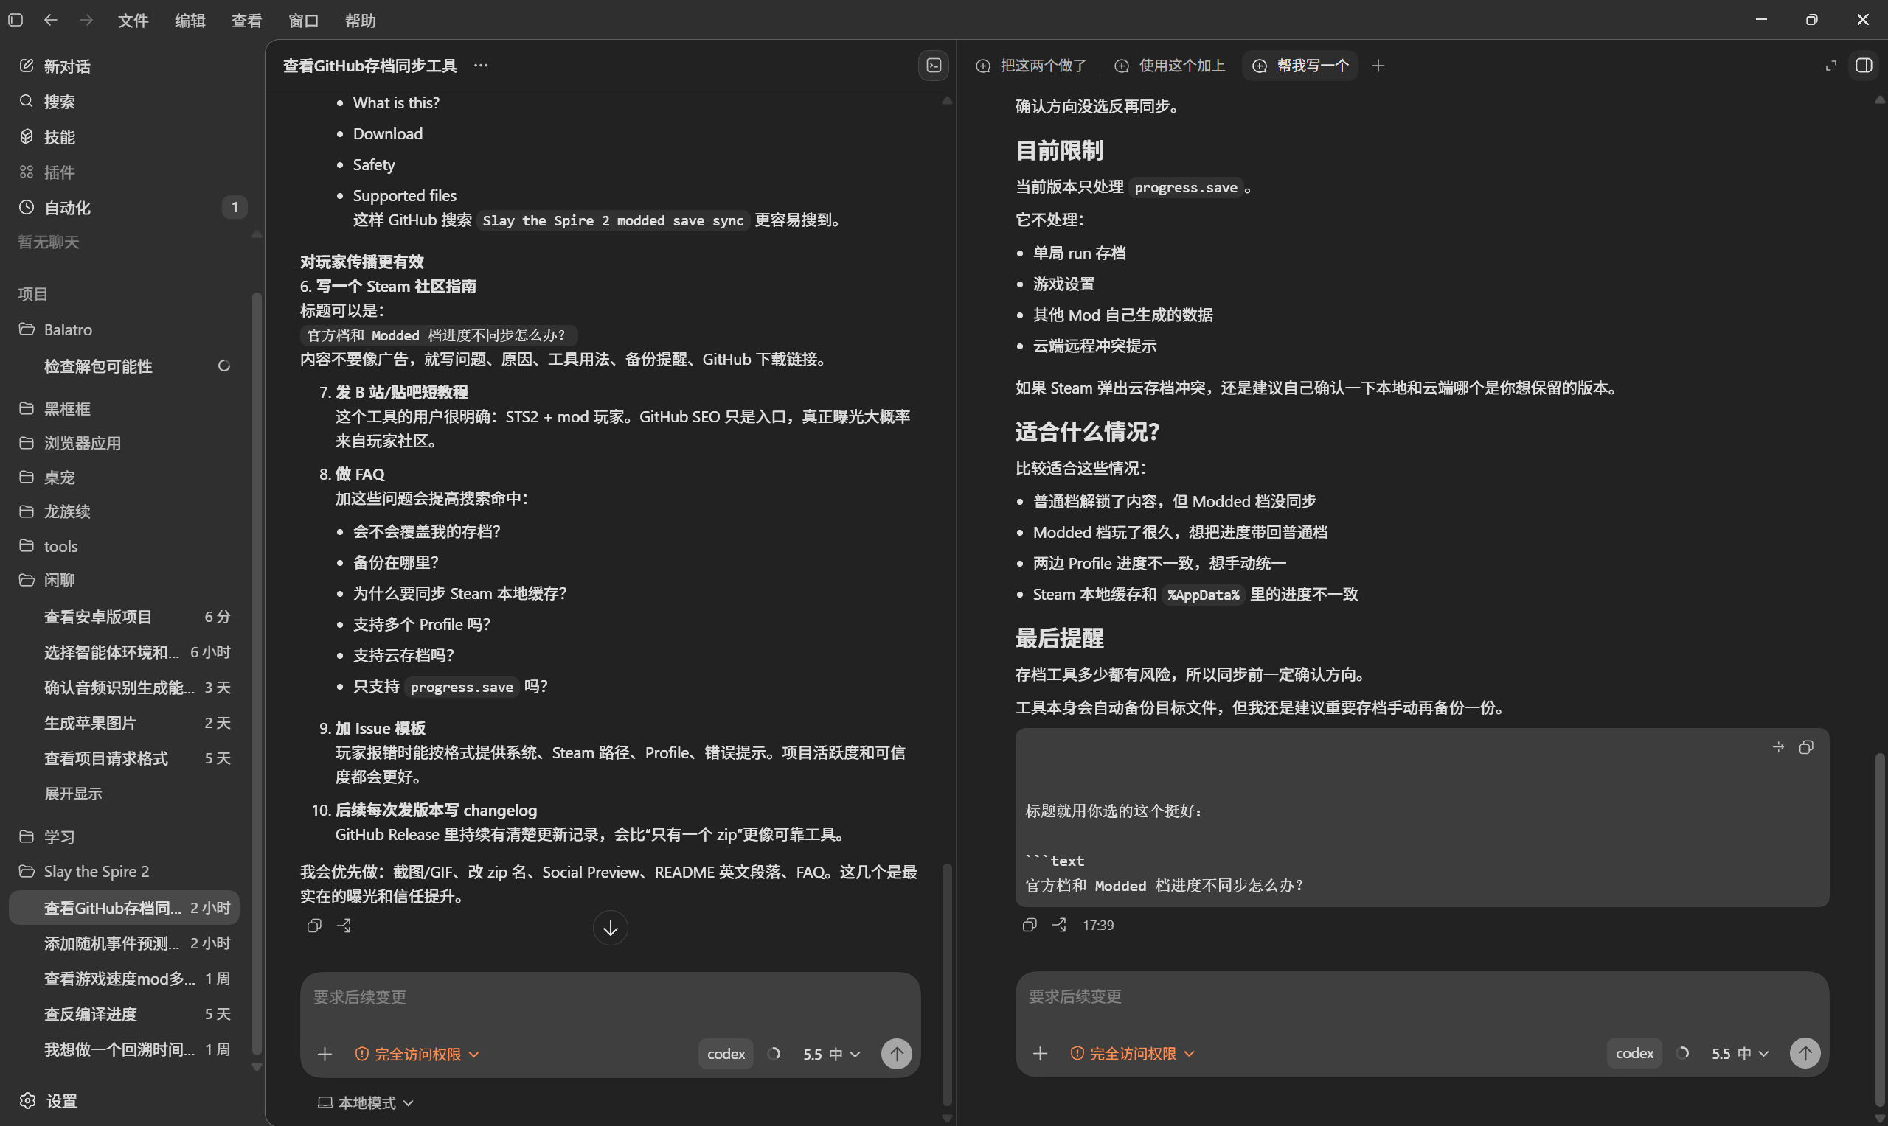
Task: Open the 生成苹果图片 chat
Action: click(x=125, y=723)
